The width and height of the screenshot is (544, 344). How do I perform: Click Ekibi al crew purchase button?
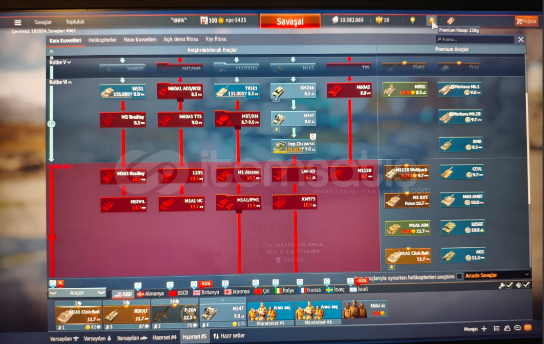[365, 310]
